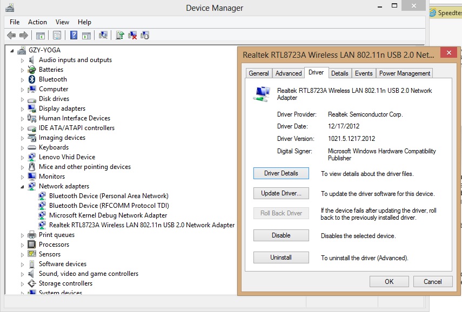Open Properties from the toolbar icon

[x=57, y=36]
